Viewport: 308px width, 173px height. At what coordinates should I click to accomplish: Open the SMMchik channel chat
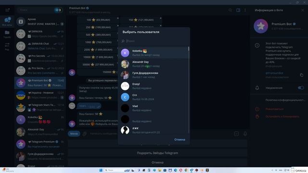point(40,34)
